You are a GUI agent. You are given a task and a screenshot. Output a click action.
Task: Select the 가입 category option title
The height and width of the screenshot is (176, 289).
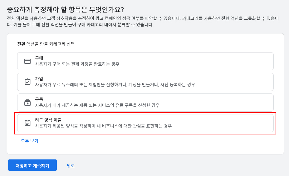click(39, 79)
